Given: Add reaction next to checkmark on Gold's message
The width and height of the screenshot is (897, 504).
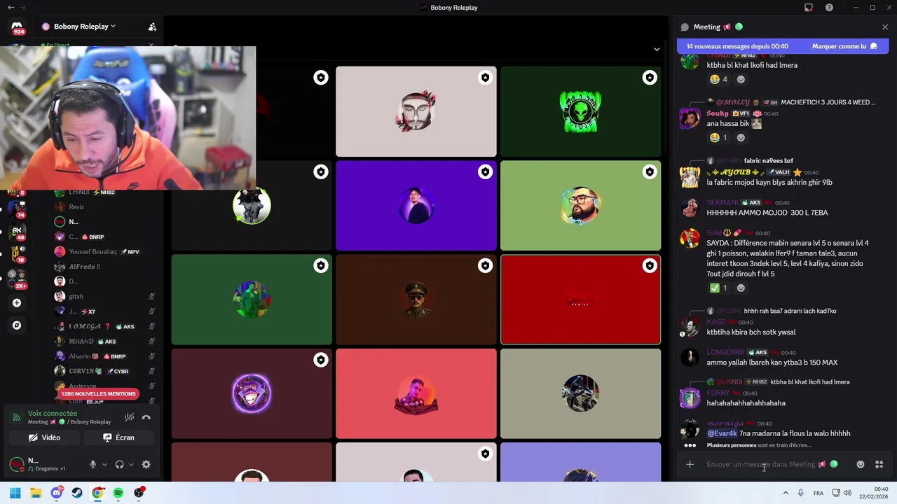Looking at the screenshot, I should [741, 288].
